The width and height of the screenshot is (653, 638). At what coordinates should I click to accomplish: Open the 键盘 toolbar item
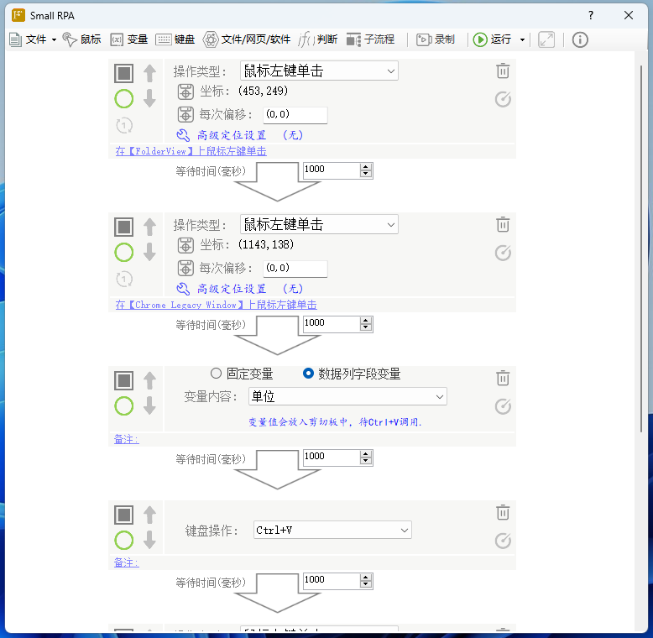(175, 39)
